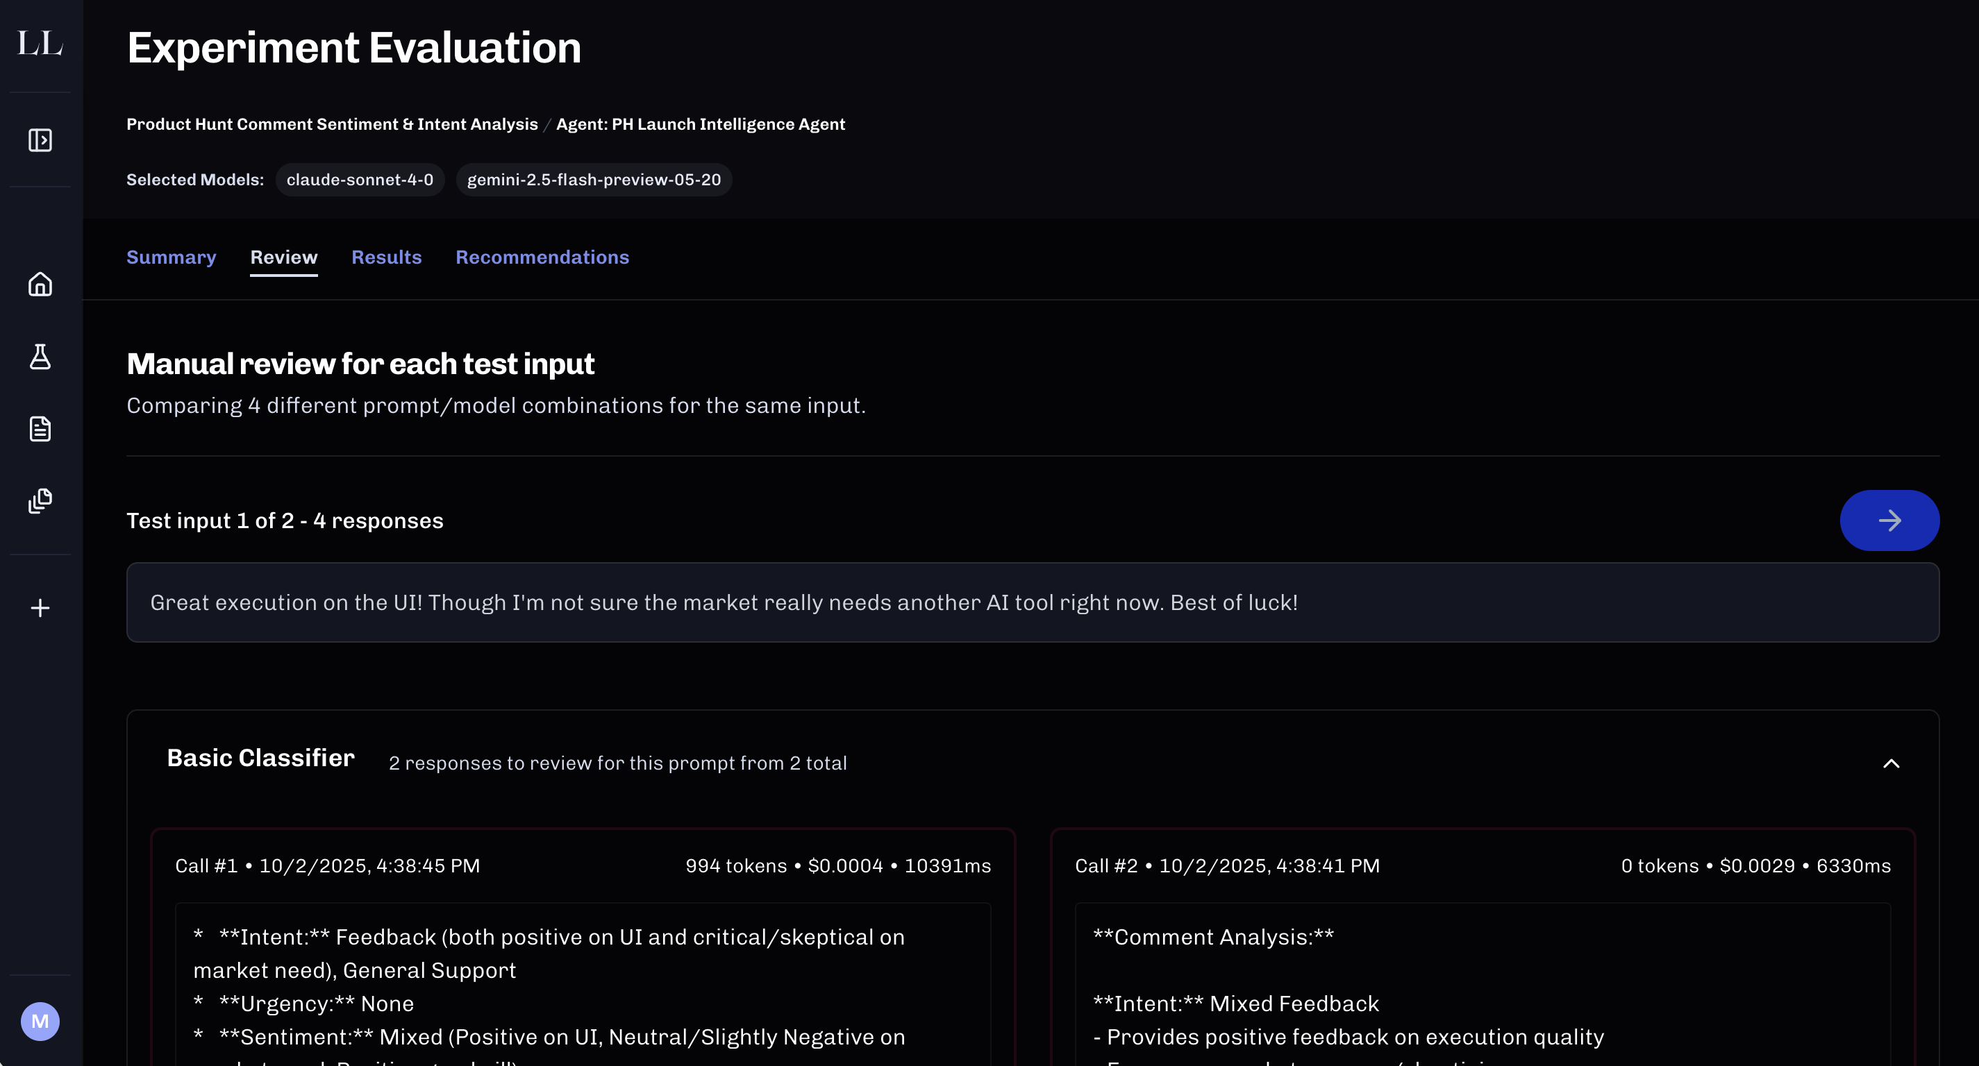Open the Results tab
This screenshot has height=1066, width=1979.
tap(387, 257)
